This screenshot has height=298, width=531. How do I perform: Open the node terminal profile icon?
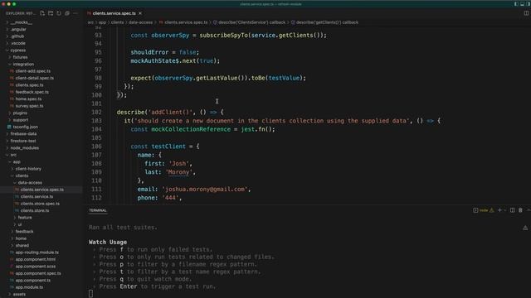(x=475, y=210)
